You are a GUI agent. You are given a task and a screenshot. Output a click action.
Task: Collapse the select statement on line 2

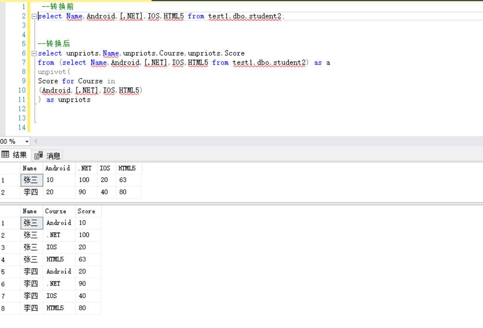point(34,16)
